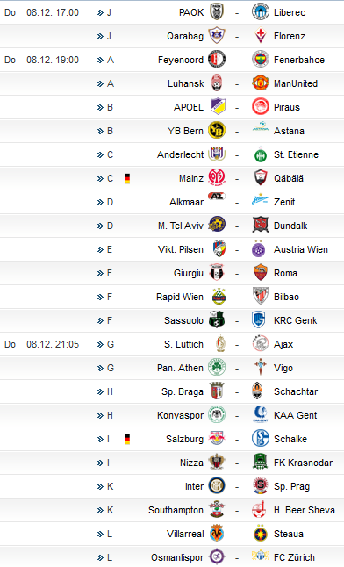Click the Inter Milan crest

pos(217,486)
